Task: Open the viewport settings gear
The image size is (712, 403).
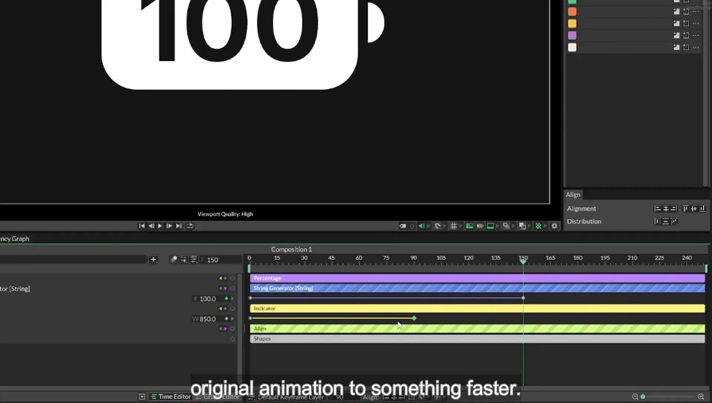Action: point(554,226)
